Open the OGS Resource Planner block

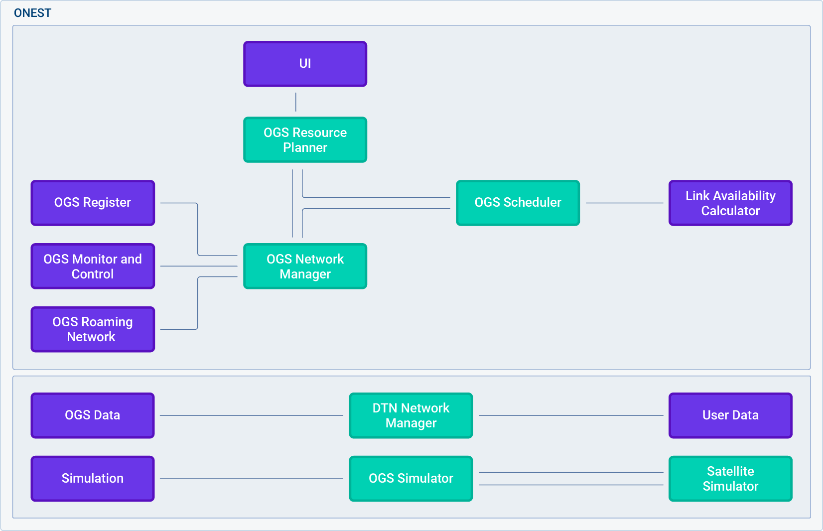click(304, 140)
